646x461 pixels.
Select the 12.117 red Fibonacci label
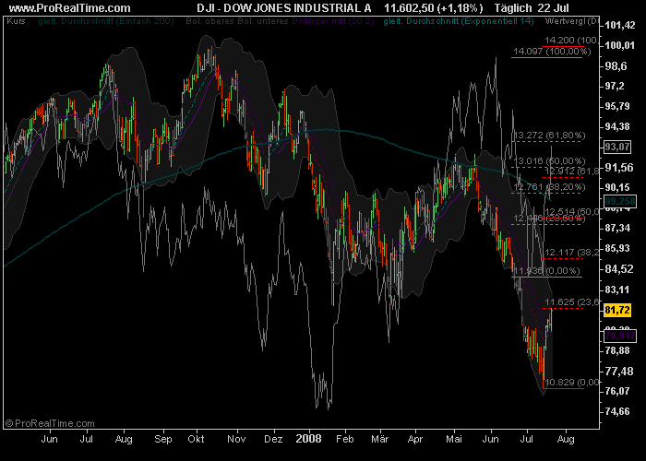(571, 253)
